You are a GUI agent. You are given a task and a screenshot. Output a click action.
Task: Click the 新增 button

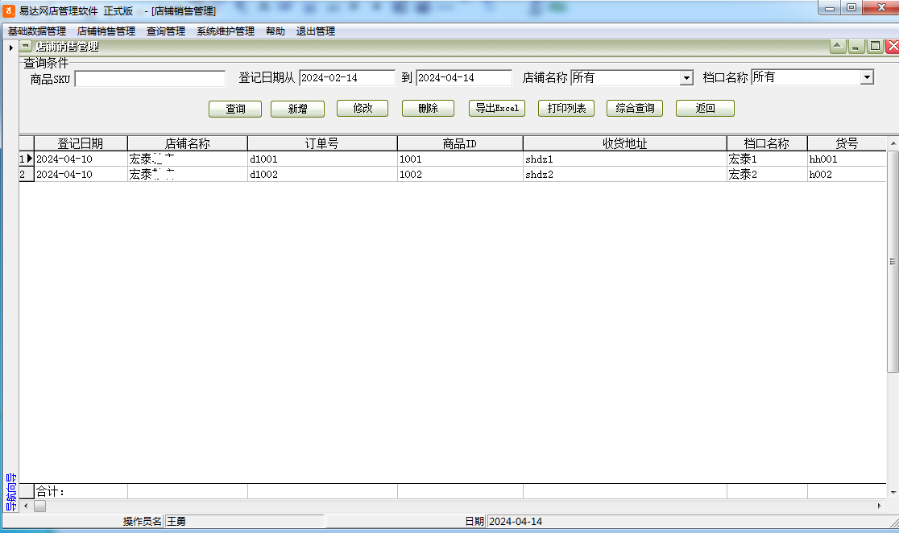(x=297, y=109)
